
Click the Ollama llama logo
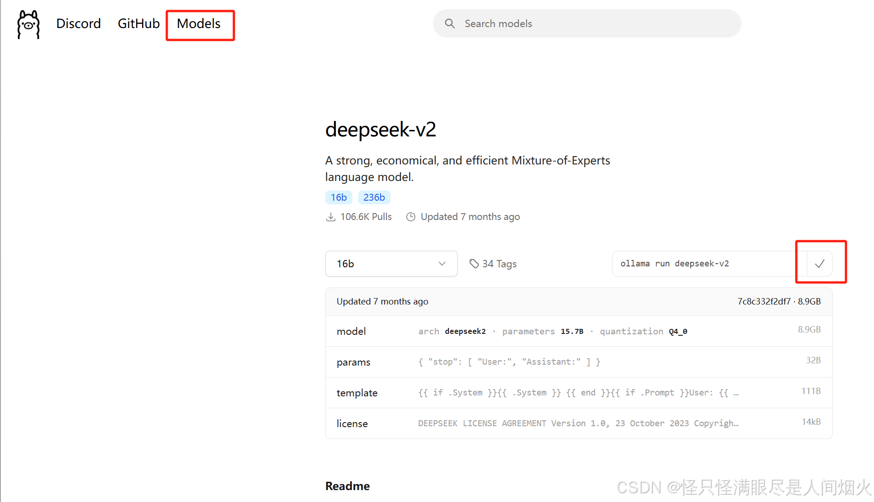point(28,24)
